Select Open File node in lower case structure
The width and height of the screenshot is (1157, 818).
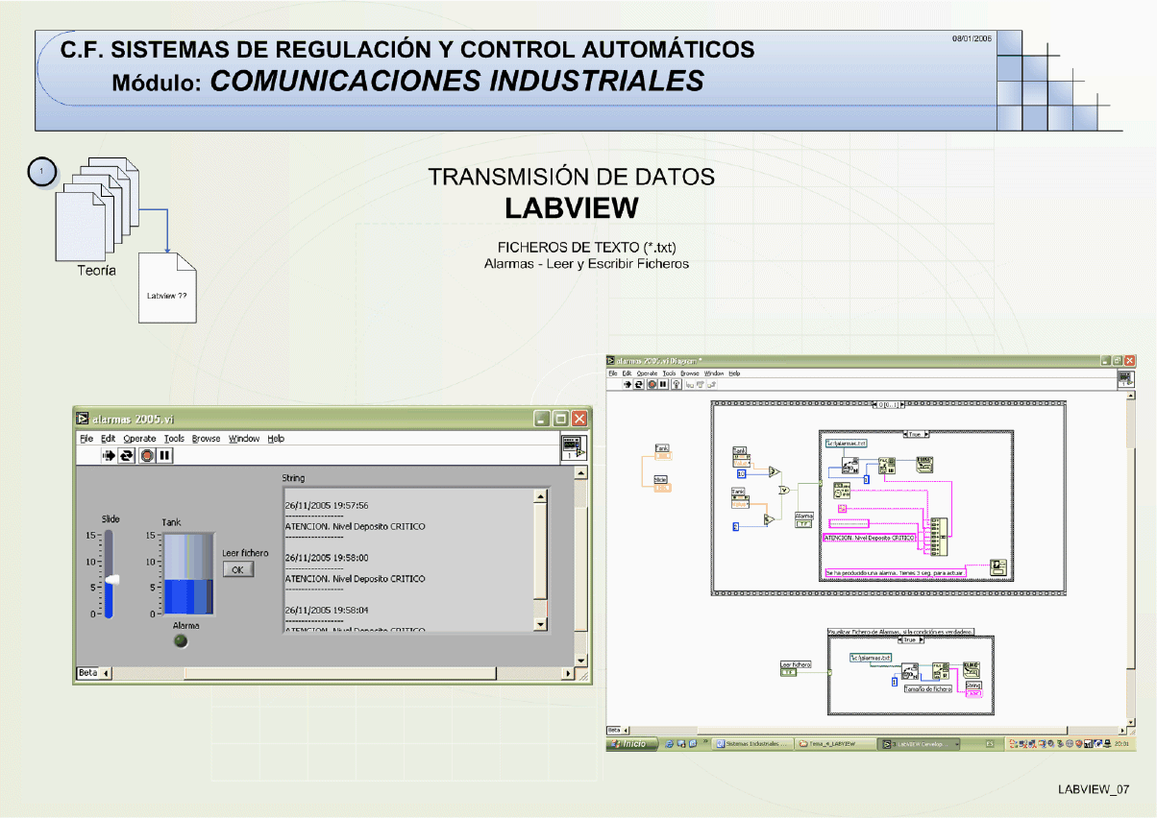click(x=910, y=671)
